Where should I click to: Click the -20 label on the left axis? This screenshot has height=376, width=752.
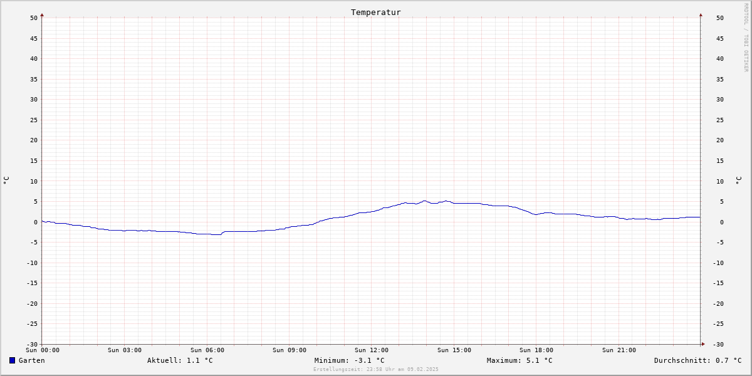(x=32, y=303)
